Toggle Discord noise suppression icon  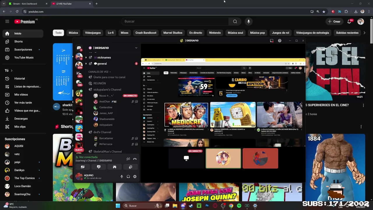128,159
